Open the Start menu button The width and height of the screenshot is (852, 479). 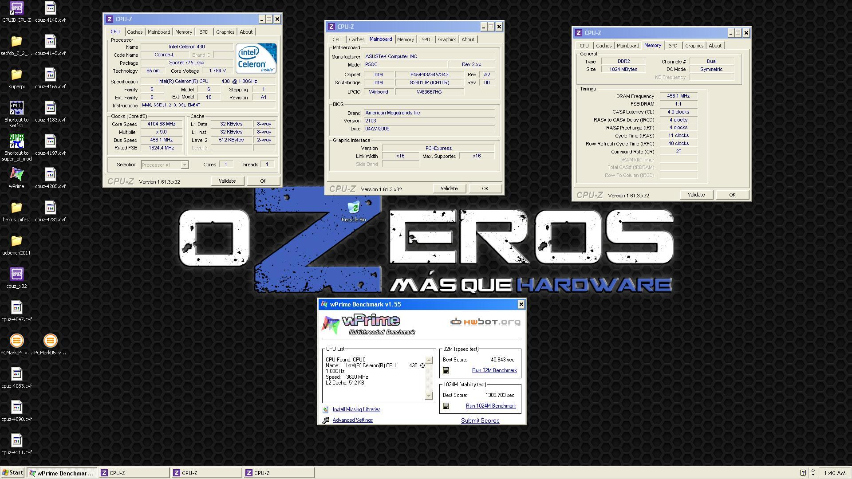12,473
